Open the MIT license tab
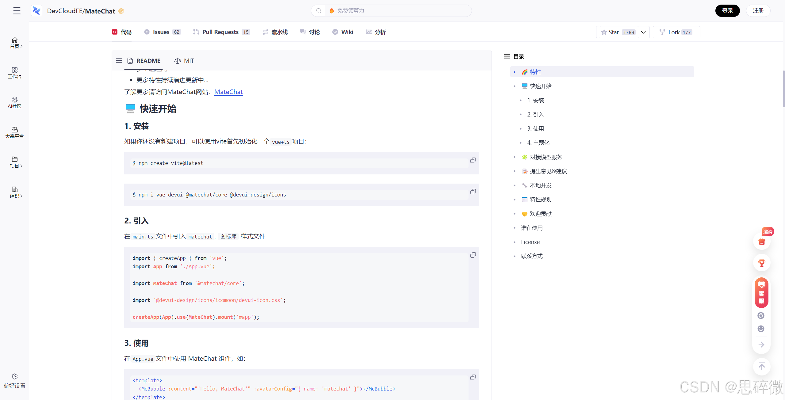The image size is (785, 400). (184, 61)
